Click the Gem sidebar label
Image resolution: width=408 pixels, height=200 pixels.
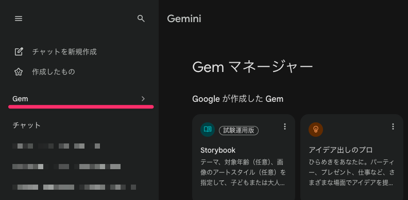click(x=20, y=99)
